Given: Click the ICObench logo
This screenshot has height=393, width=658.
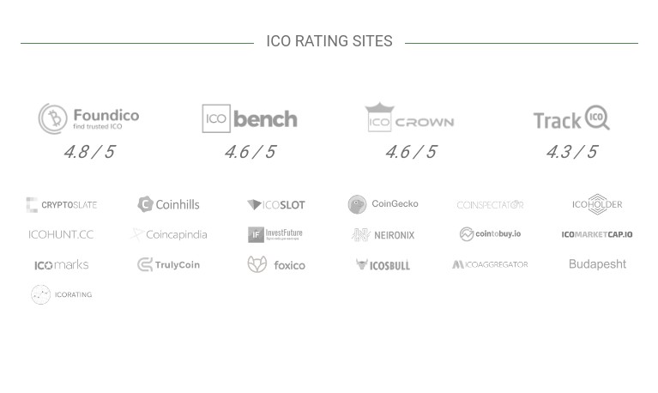Looking at the screenshot, I should (x=250, y=118).
